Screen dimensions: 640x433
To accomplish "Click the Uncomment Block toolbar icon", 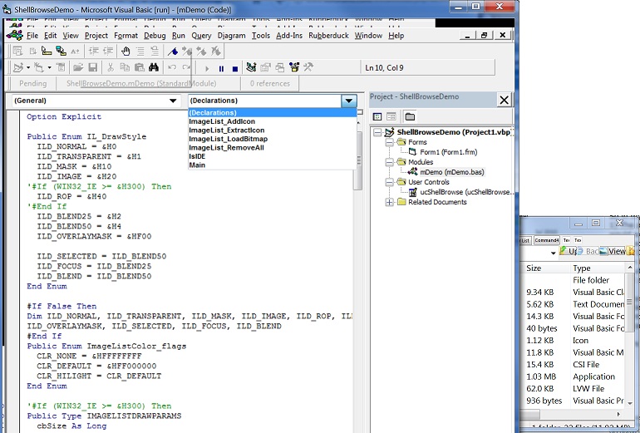I will [155, 52].
